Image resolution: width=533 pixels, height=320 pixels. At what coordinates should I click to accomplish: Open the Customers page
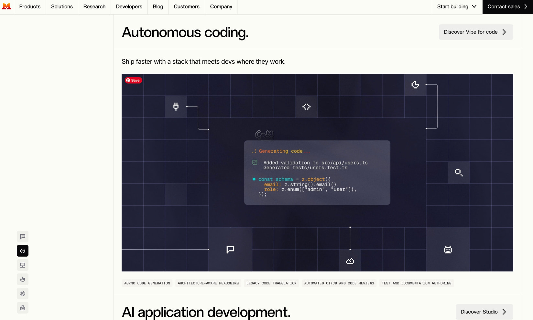[x=187, y=7]
